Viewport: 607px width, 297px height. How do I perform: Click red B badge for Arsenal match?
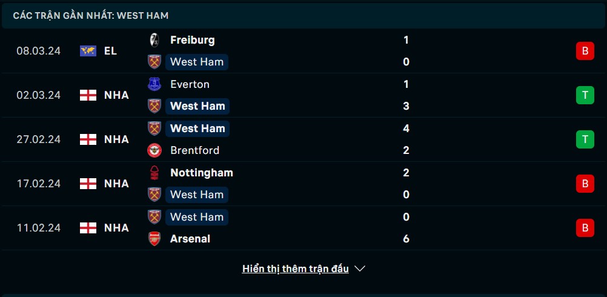pos(585,228)
